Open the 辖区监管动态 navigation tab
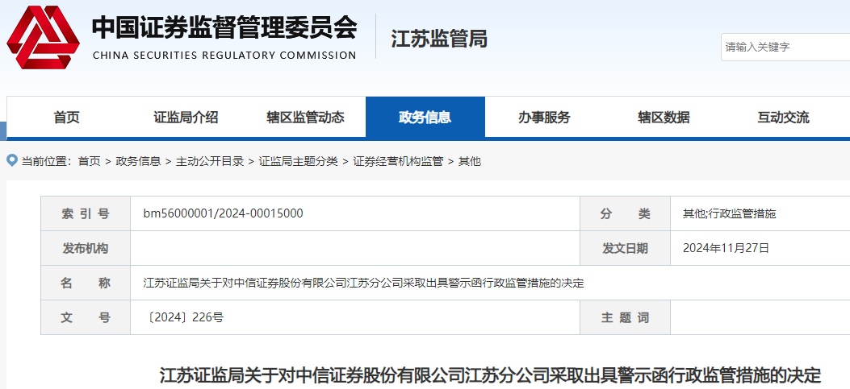Viewport: 850px width, 389px height. 305,118
